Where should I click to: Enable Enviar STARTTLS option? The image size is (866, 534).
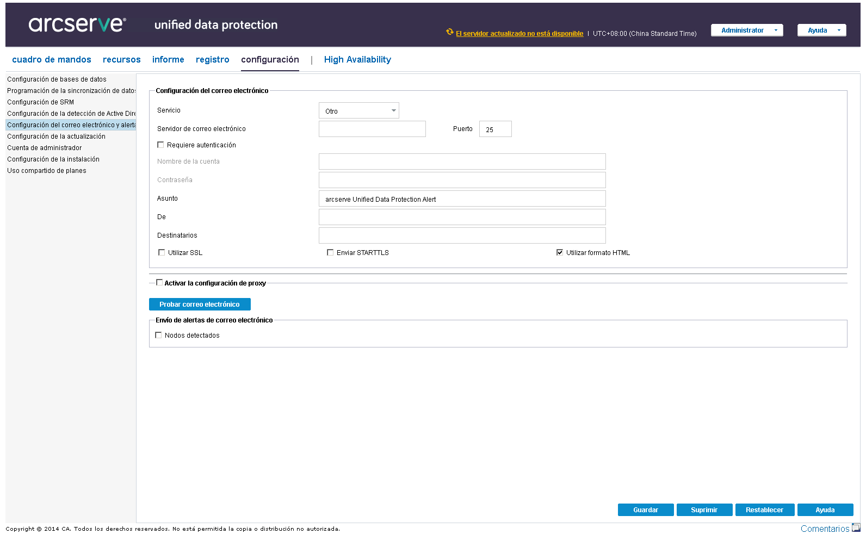[330, 252]
